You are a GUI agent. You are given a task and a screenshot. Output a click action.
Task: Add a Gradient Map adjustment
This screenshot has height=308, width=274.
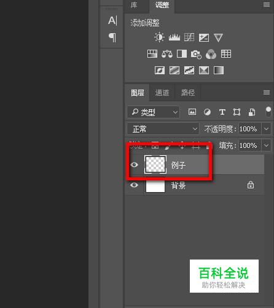pyautogui.click(x=219, y=71)
